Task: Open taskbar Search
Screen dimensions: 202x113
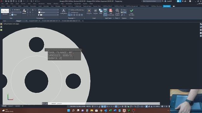Action: click(73, 110)
